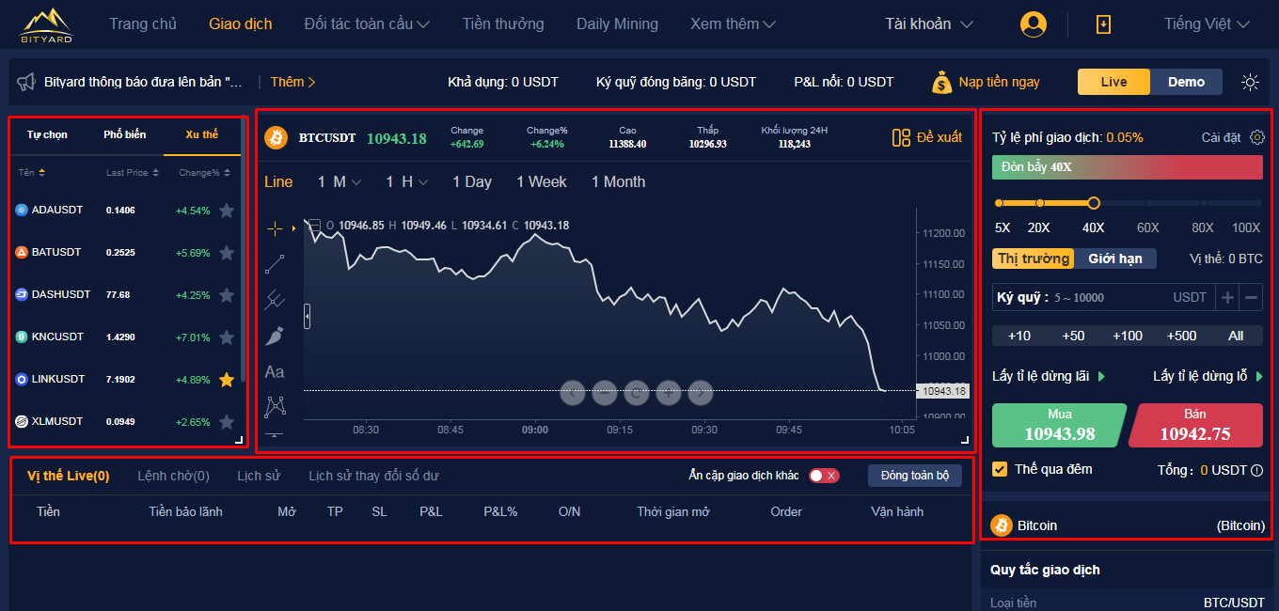The image size is (1279, 611).
Task: Open the Cài đặt gear icon
Action: [x=1257, y=137]
